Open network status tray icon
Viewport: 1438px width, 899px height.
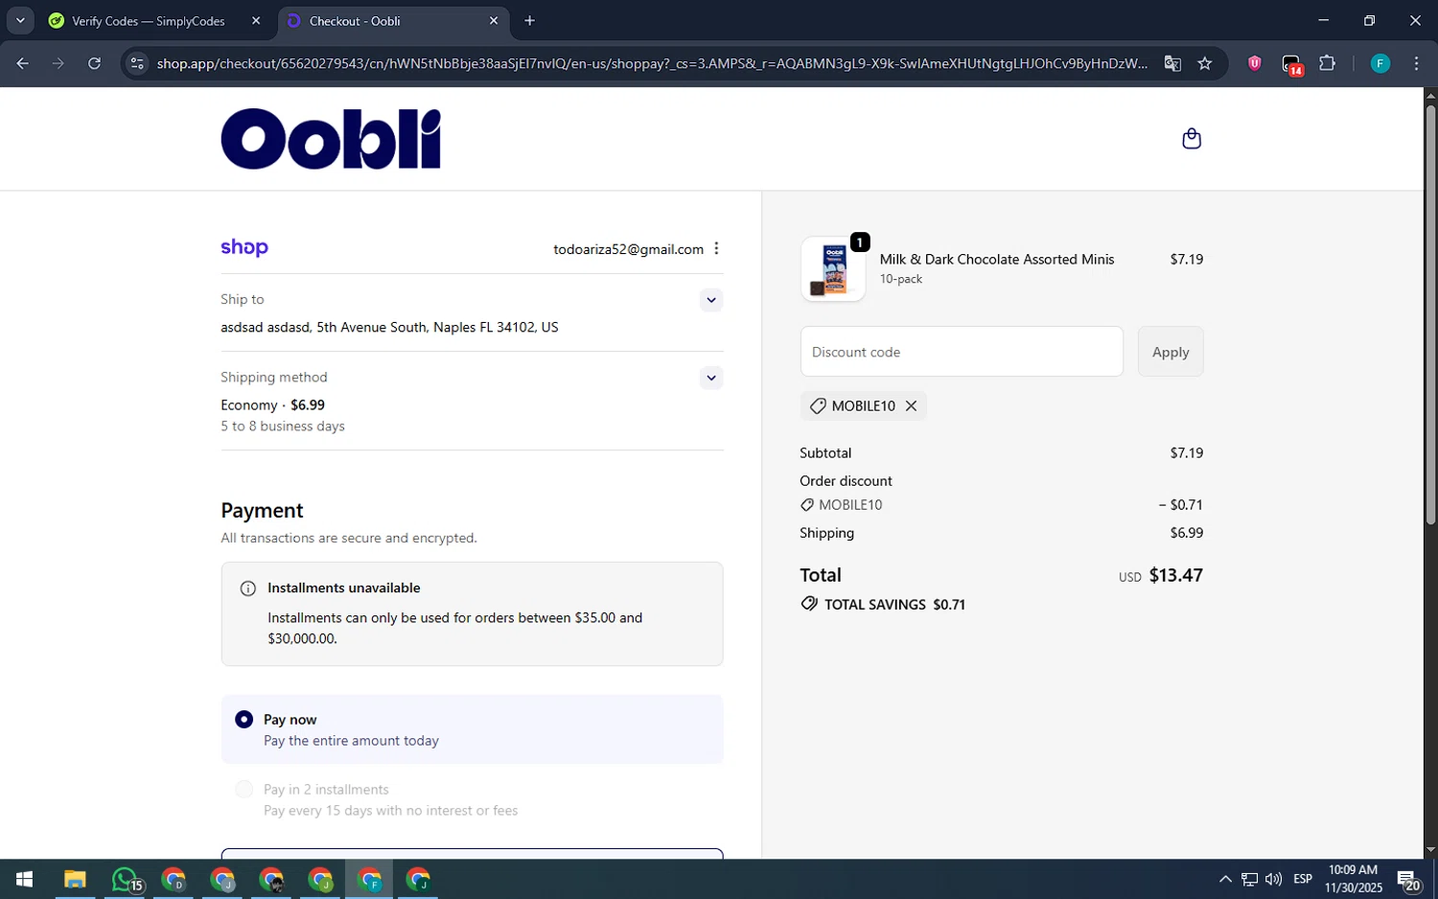click(1249, 879)
